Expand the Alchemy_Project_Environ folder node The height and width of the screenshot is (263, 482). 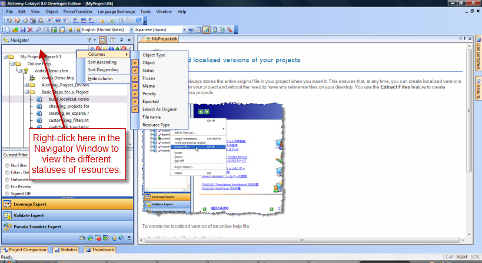(26, 85)
